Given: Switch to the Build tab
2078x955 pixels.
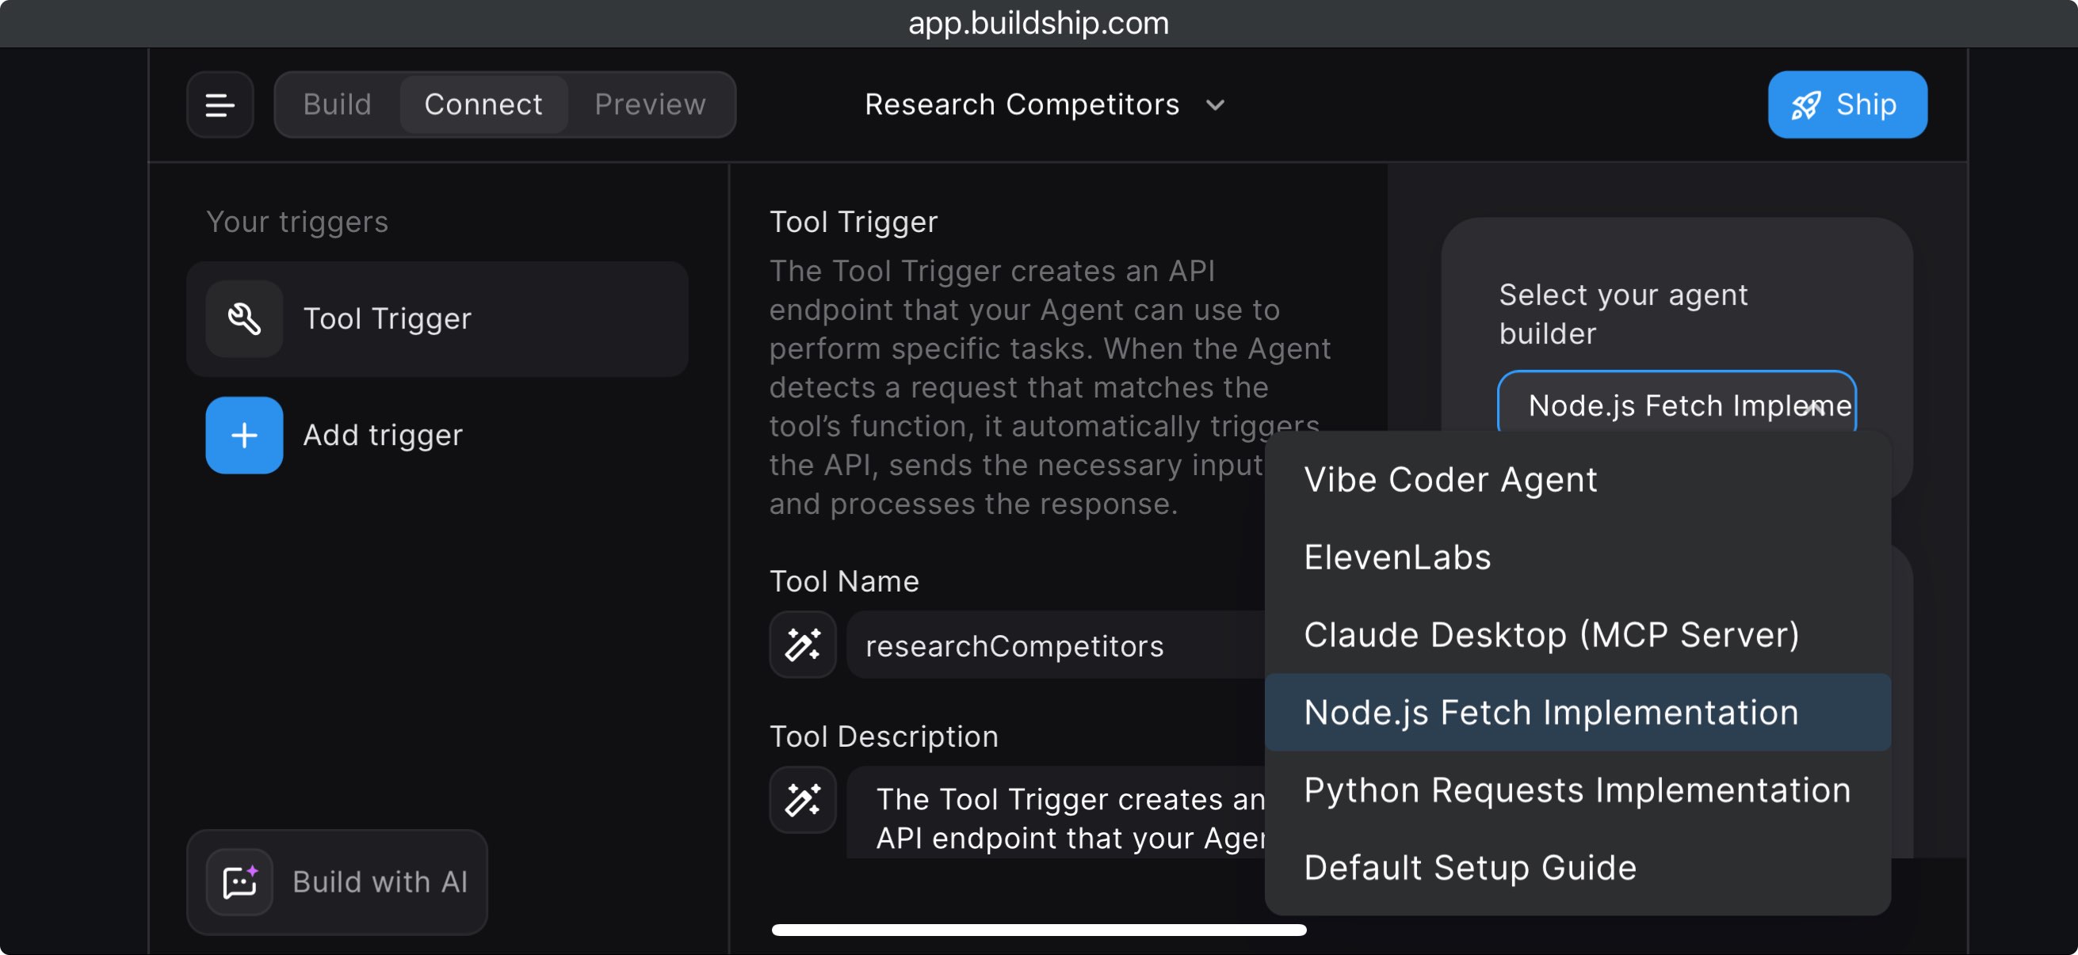Looking at the screenshot, I should 337,105.
